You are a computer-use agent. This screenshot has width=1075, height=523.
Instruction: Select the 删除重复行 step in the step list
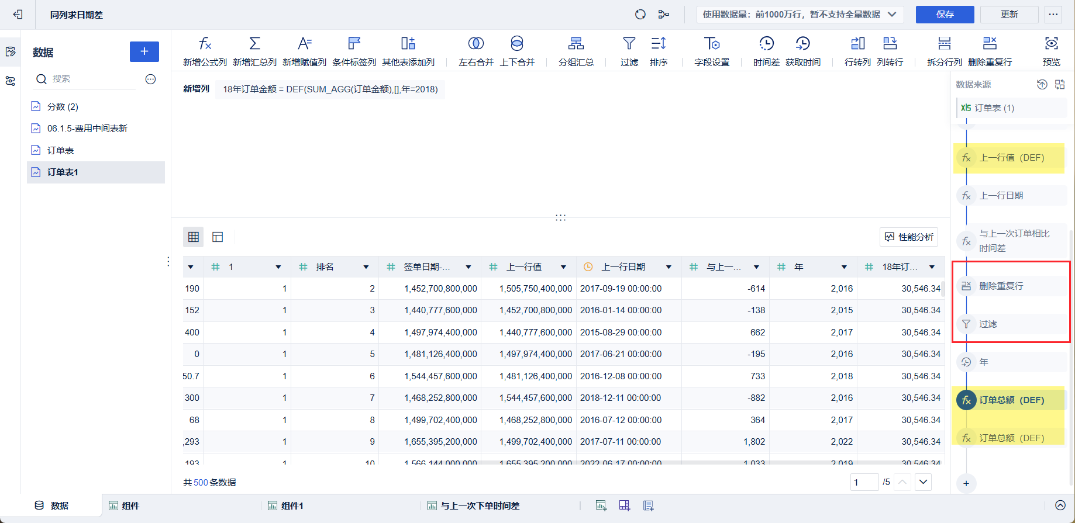coord(1011,286)
